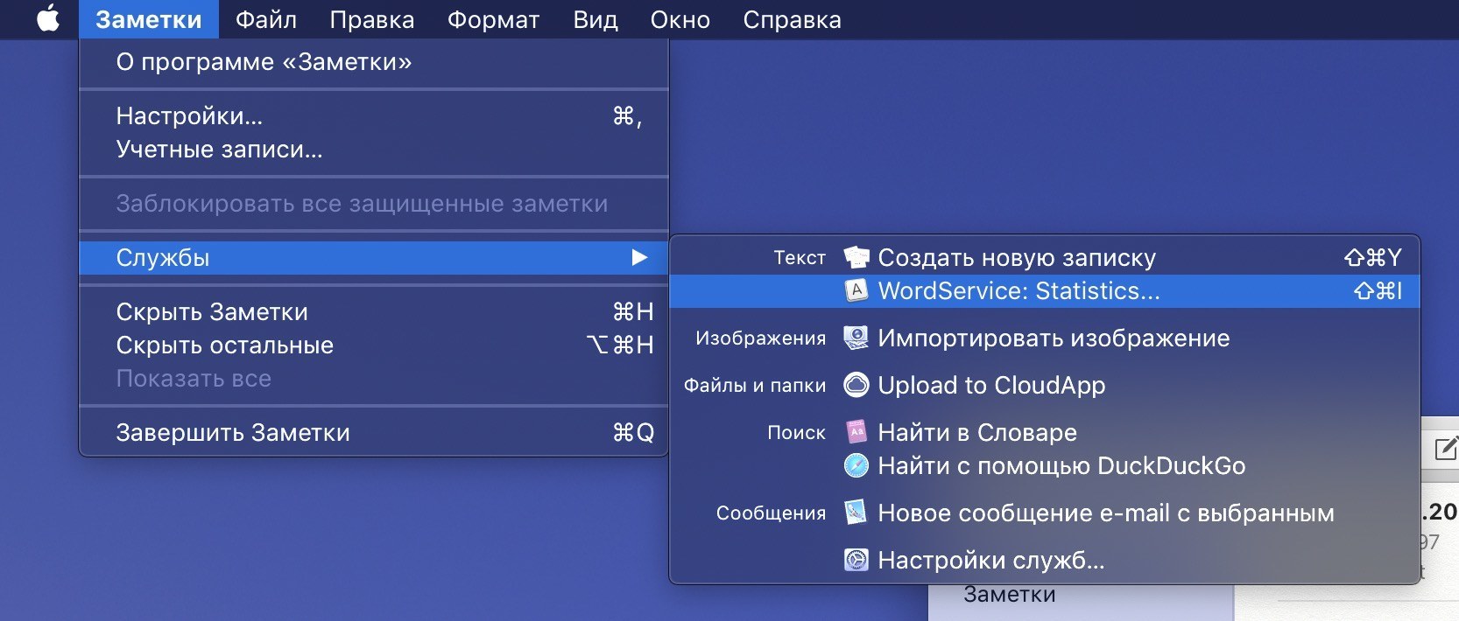
Task: Click the Safari icon beside DuckDuckGo search
Action: (x=856, y=465)
